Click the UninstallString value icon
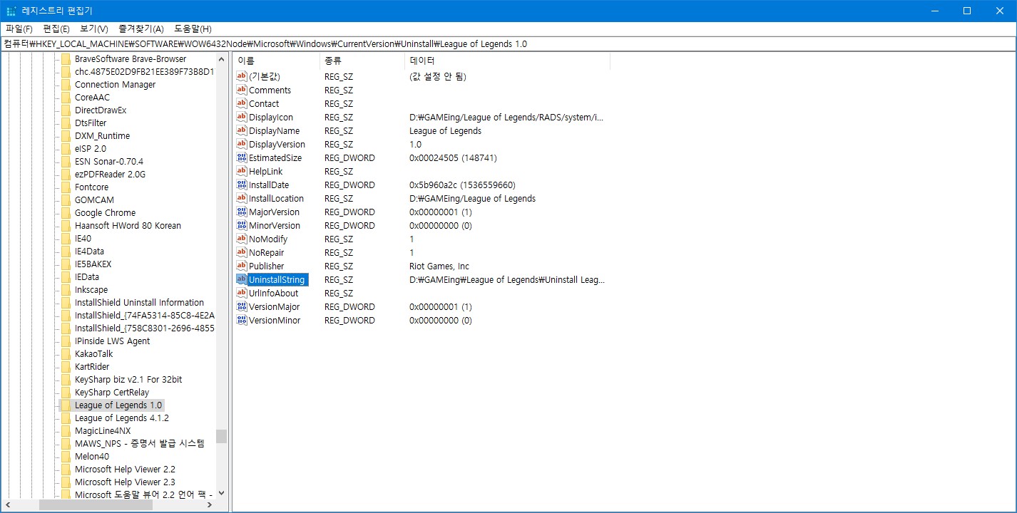 pos(242,279)
